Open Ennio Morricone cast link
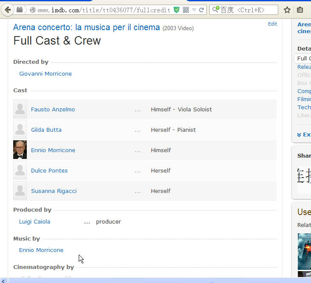Image resolution: width=311 pixels, height=283 pixels. point(53,150)
